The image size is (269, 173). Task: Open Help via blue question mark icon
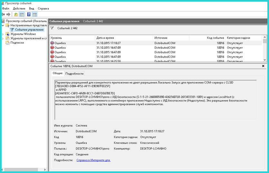(29, 14)
